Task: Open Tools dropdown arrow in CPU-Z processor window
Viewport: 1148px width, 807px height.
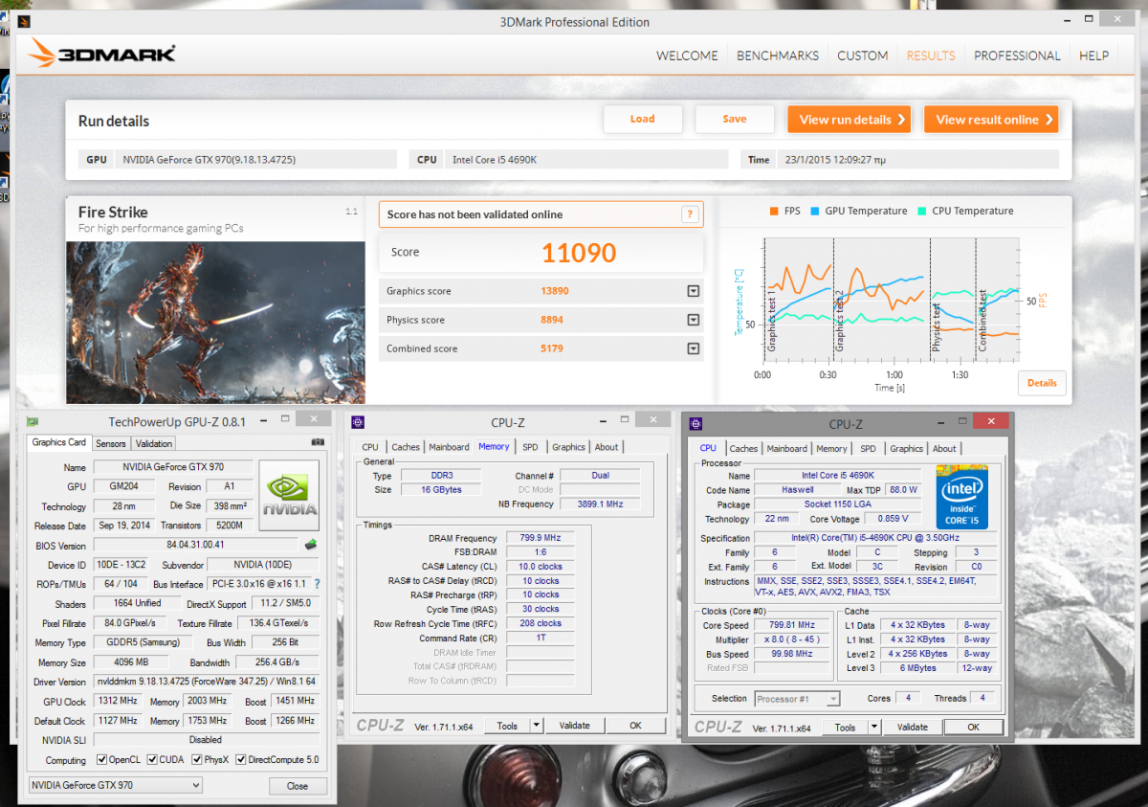Action: (x=873, y=728)
